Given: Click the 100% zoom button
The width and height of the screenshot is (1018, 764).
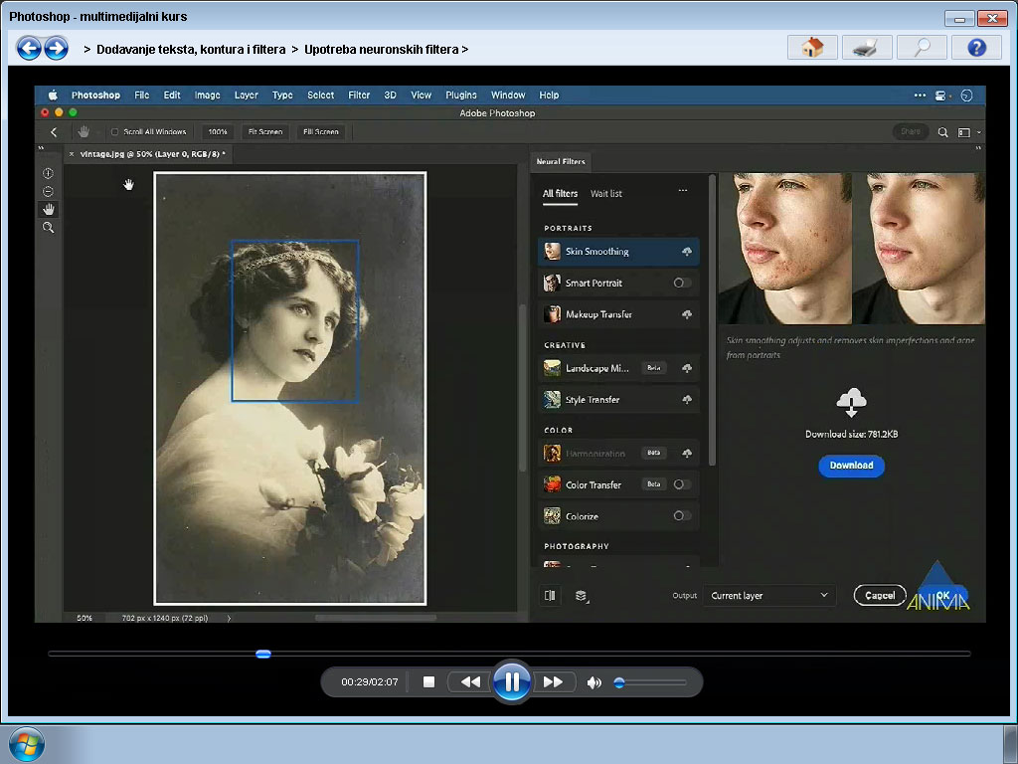Looking at the screenshot, I should click(218, 132).
